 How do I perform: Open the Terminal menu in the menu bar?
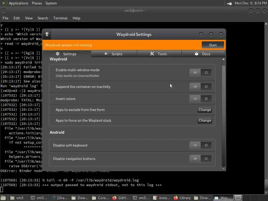[60, 18]
